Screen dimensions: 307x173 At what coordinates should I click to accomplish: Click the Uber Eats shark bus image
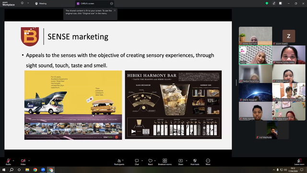pyautogui.click(x=73, y=105)
